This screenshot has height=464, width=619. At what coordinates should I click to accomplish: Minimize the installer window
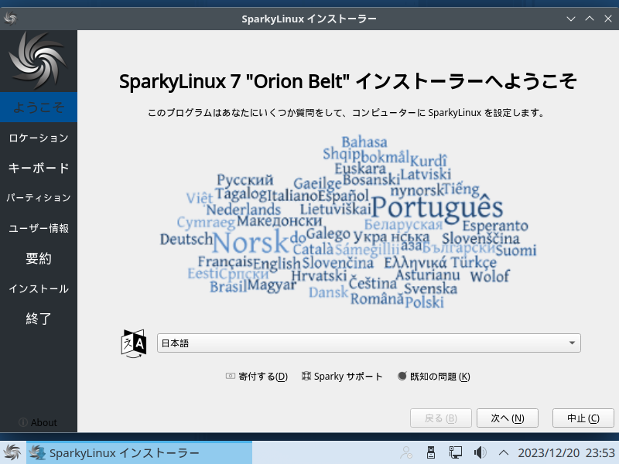click(571, 19)
